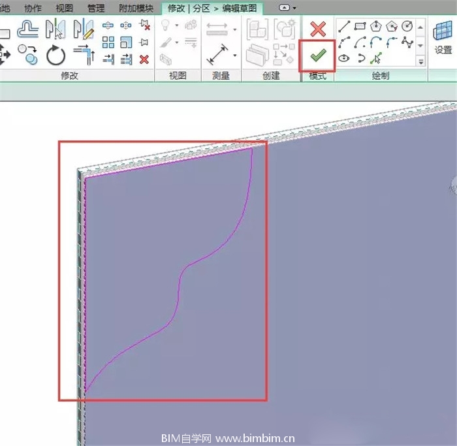Switch to the 附加模块 tab
Screen dimensions: 457x446
[136, 8]
